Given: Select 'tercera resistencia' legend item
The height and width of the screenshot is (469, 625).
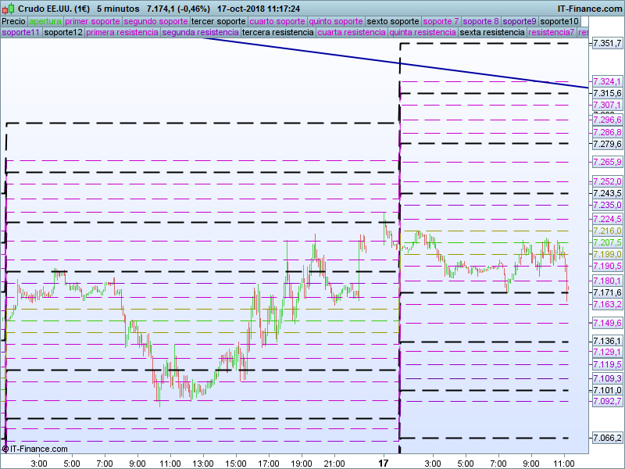Looking at the screenshot, I should (x=277, y=33).
